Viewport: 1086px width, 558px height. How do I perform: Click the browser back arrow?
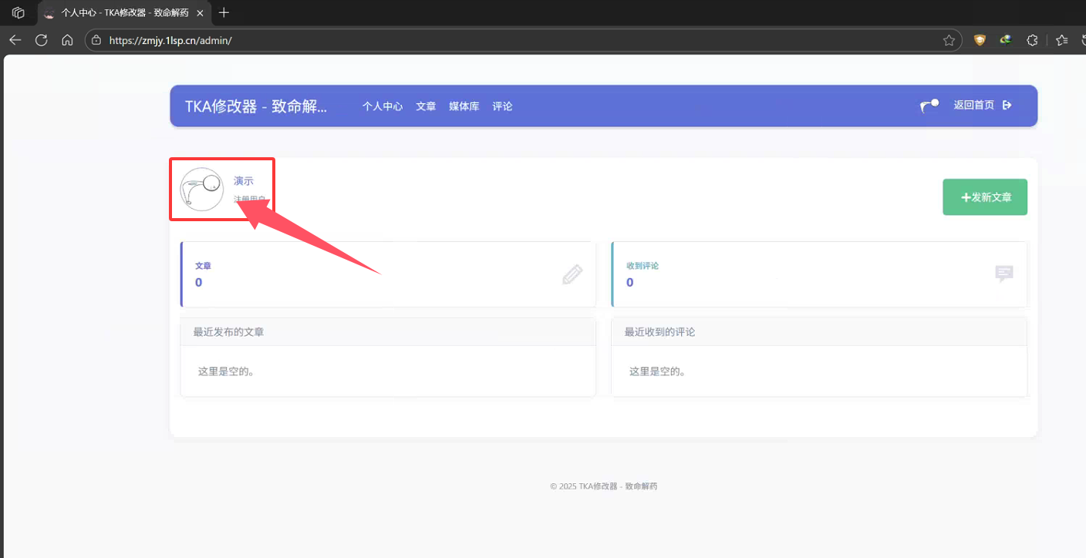click(15, 40)
